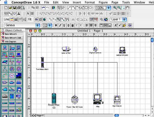The image size is (154, 117).
Task: Open Web Diagram library section
Action: tap(12, 41)
